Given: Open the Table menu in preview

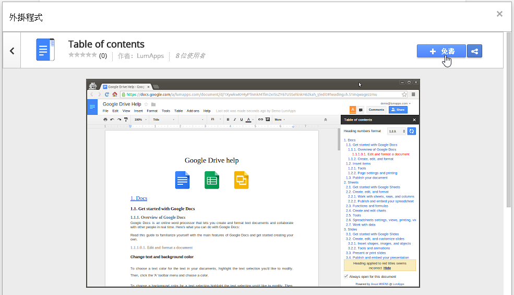Looking at the screenshot, I should click(x=178, y=111).
